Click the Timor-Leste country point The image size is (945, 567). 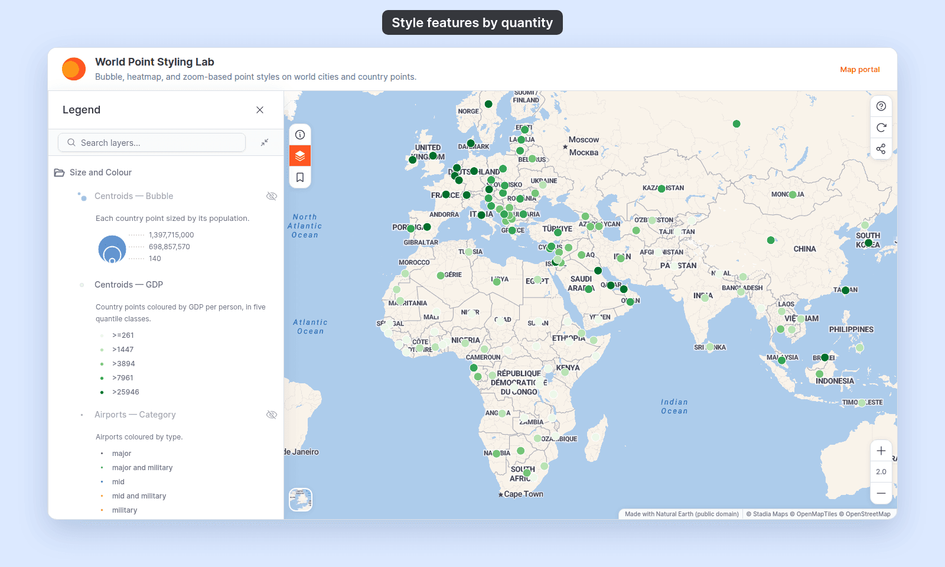862,403
